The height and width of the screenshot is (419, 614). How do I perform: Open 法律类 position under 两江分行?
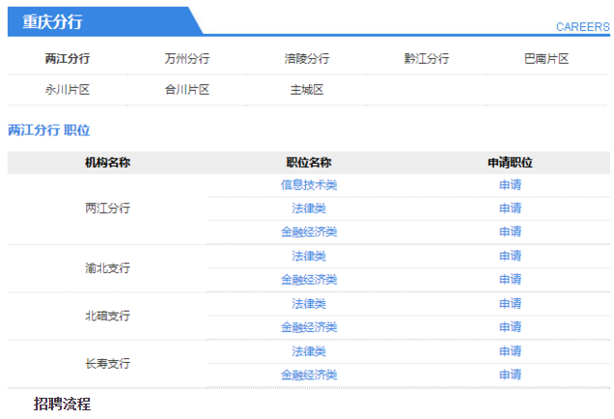309,209
